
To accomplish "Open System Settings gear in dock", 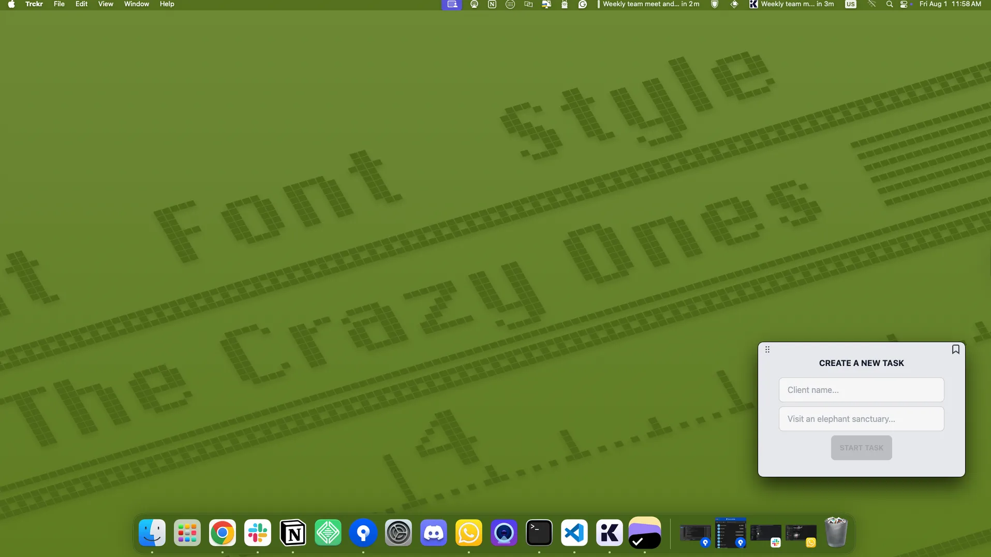I will point(398,533).
